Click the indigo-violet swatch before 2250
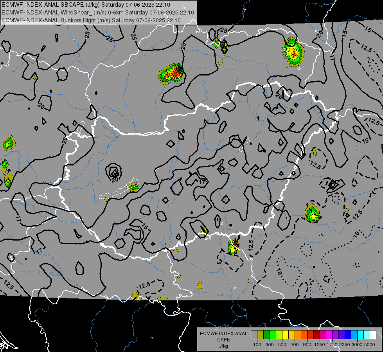 [342, 334]
